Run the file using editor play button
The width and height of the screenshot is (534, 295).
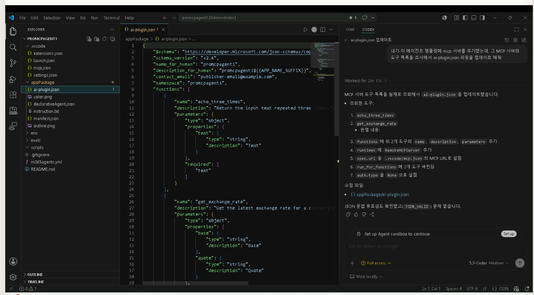(x=306, y=29)
